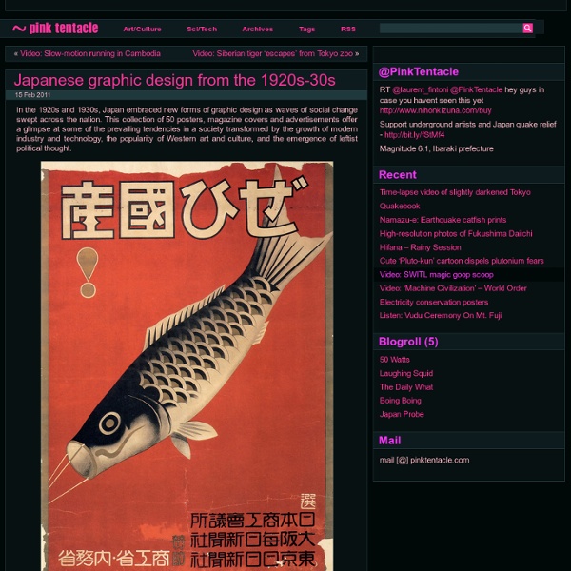Open the pink tentacle site logo
This screenshot has width=571, height=571.
coord(55,29)
